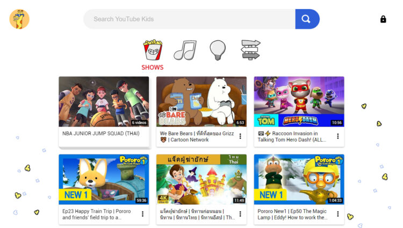Play the NBA Junior Jump Squad thumbnail

click(104, 101)
